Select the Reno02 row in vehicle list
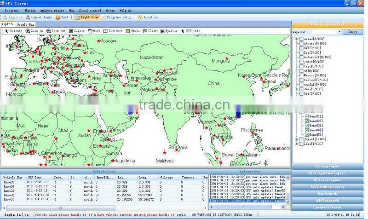The image size is (368, 219). click(104, 195)
